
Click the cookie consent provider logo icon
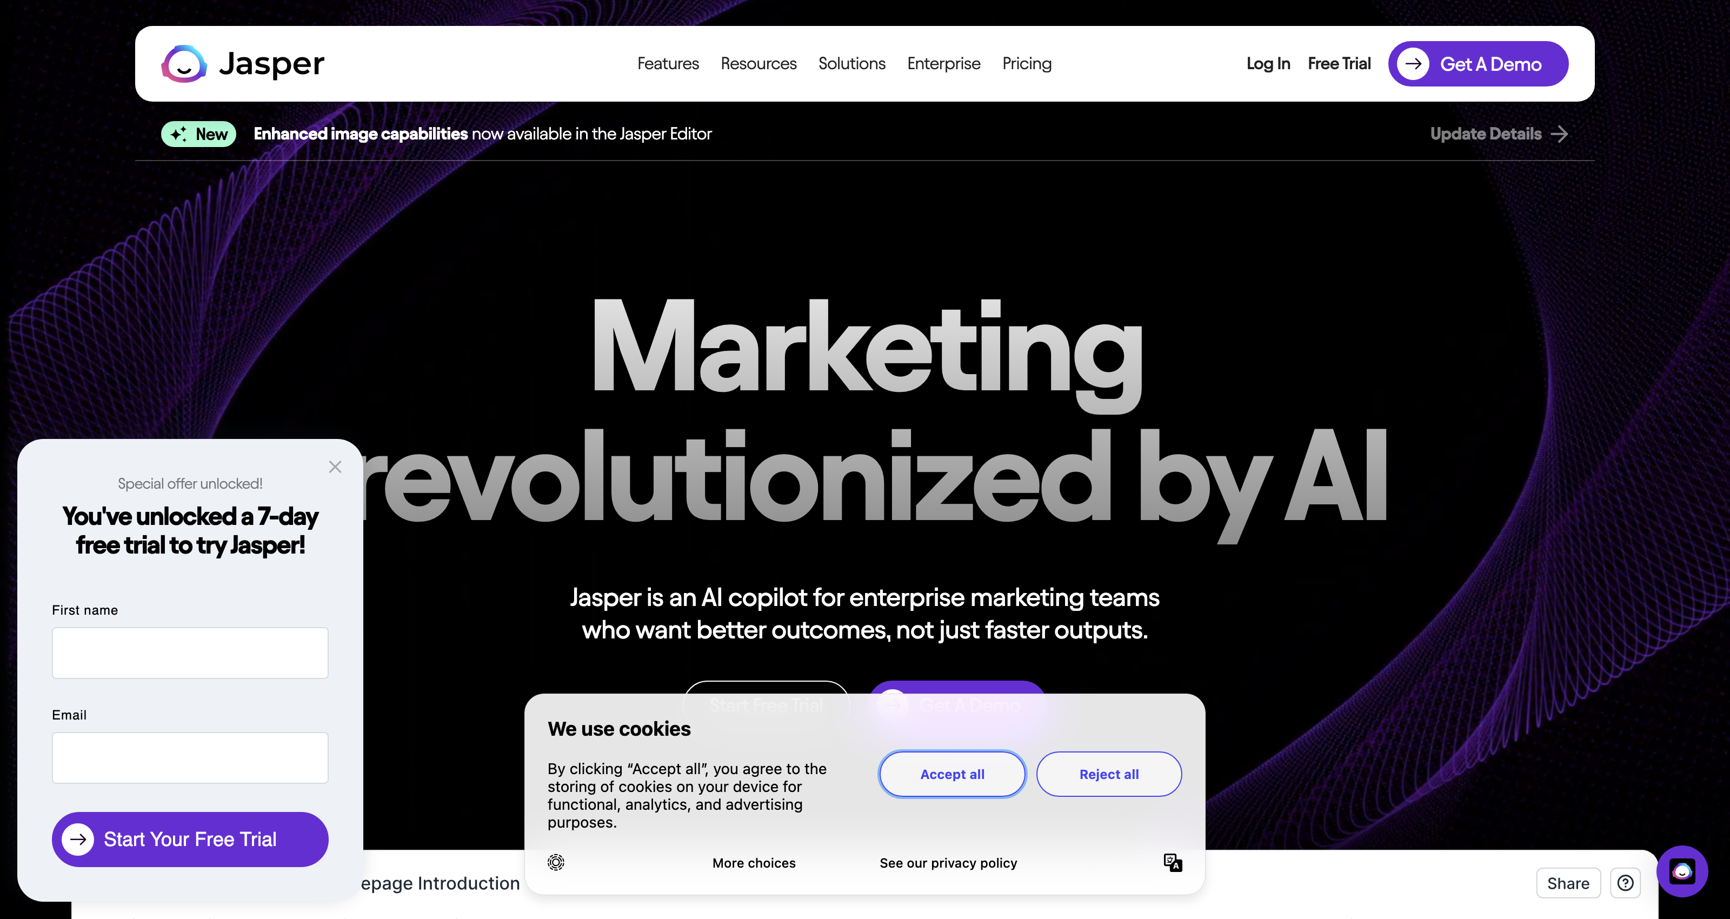point(556,862)
